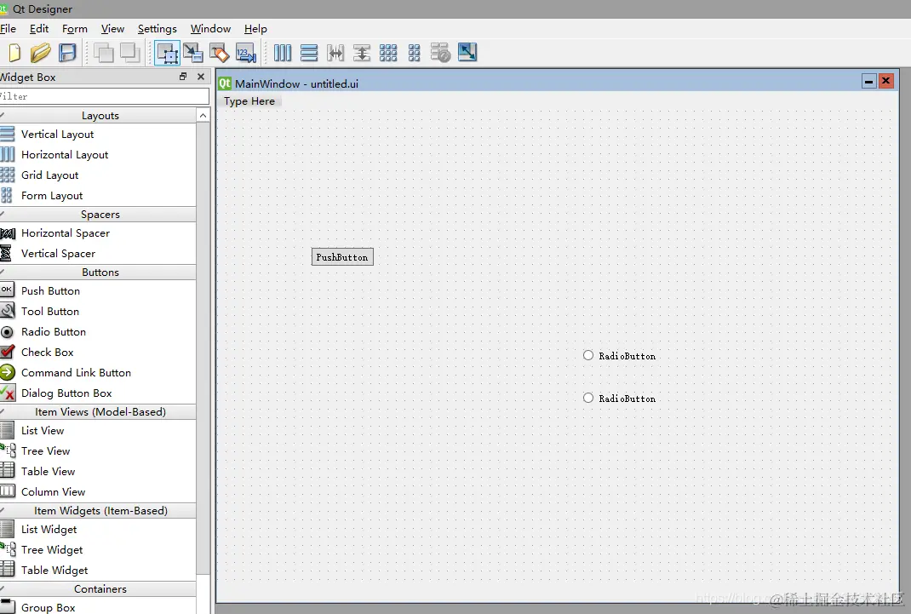Select the Edit Buddies mode icon
This screenshot has height=614, width=911.
point(219,53)
